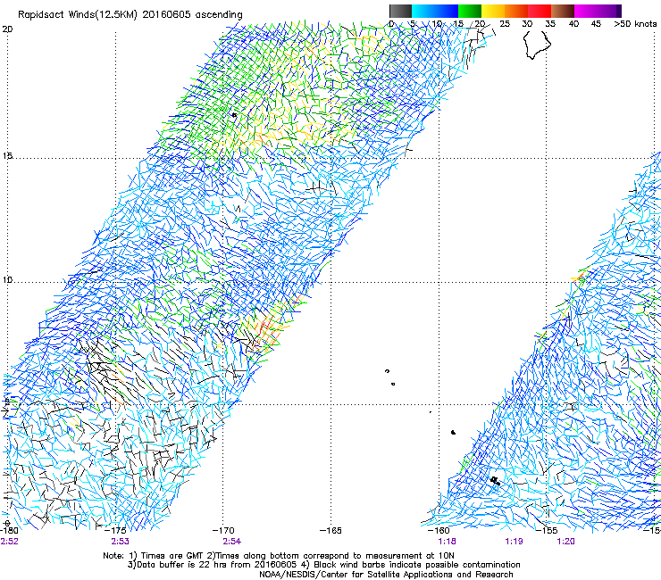Click the cyan-to-blue 5–15 knots color bar segment
Image resolution: width=661 pixels, height=580 pixels.
435,11
